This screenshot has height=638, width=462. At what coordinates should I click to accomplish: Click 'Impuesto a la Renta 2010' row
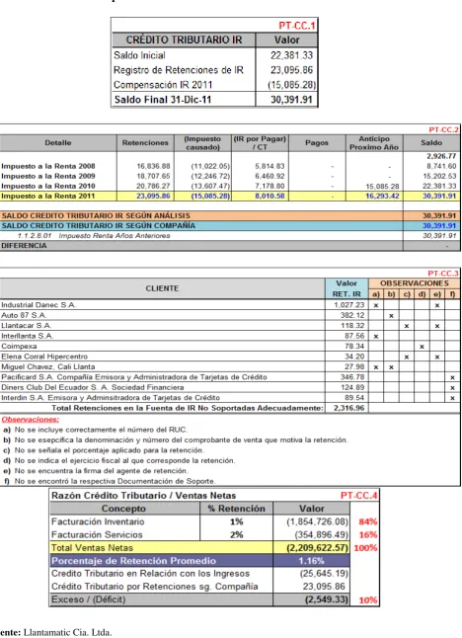click(230, 186)
